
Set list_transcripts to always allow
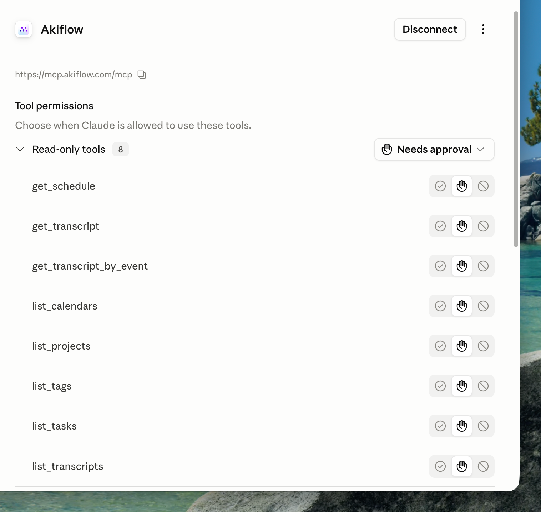pyautogui.click(x=440, y=466)
